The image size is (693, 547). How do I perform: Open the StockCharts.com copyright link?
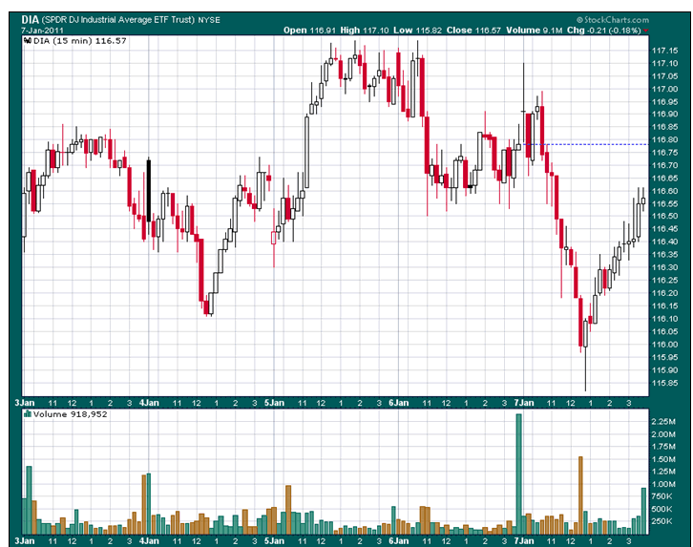pos(613,19)
